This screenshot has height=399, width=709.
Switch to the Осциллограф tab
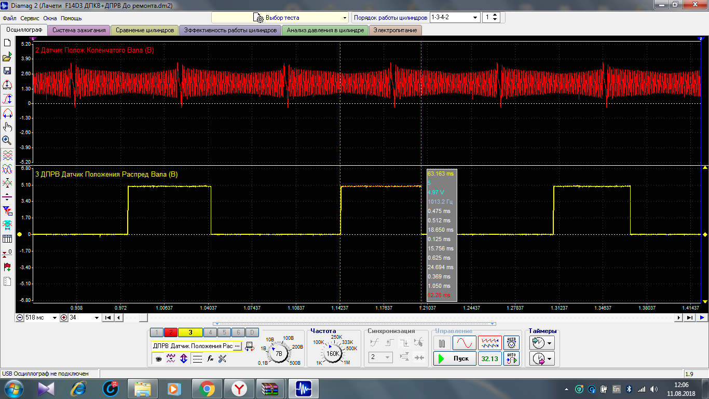pyautogui.click(x=24, y=30)
